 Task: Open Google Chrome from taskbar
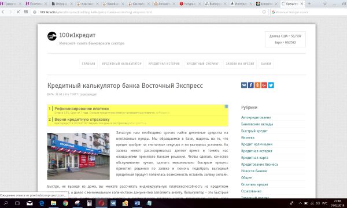click(x=65, y=203)
